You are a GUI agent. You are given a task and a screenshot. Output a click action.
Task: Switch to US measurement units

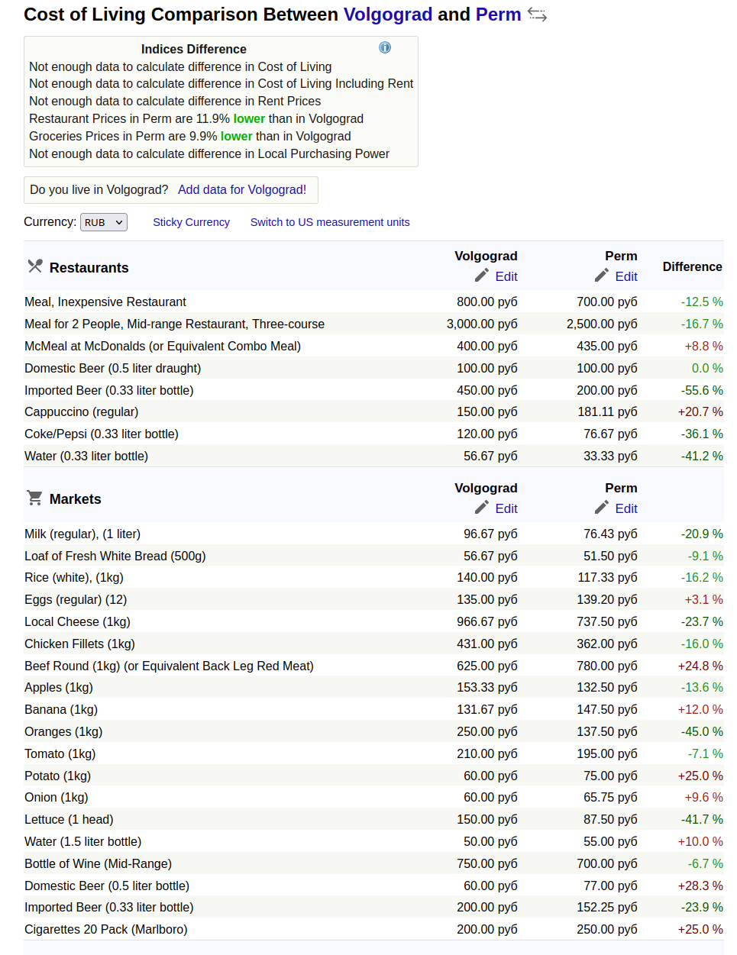point(330,222)
